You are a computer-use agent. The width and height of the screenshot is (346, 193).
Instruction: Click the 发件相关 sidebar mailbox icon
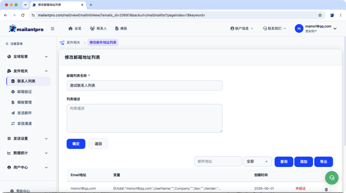click(x=9, y=71)
